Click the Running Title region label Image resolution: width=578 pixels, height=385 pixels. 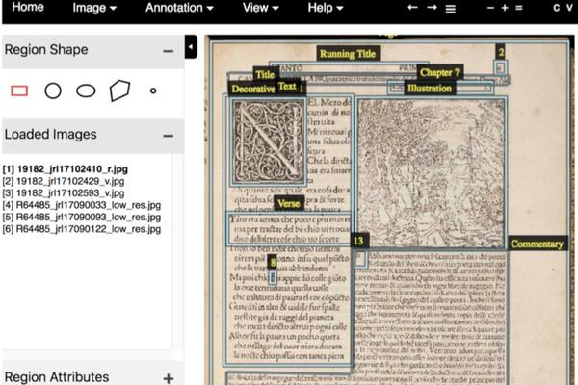pyautogui.click(x=348, y=54)
